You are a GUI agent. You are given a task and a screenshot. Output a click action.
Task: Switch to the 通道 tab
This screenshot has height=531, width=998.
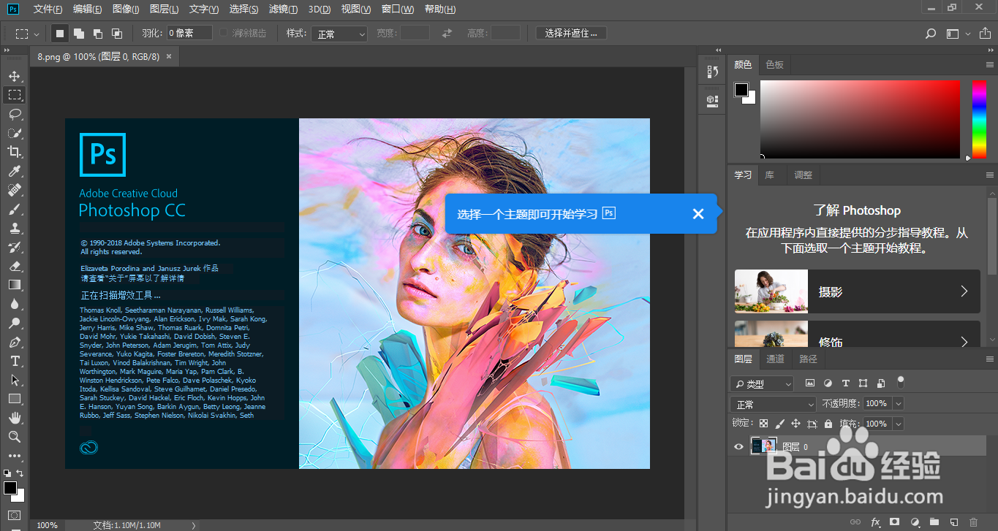tap(776, 359)
